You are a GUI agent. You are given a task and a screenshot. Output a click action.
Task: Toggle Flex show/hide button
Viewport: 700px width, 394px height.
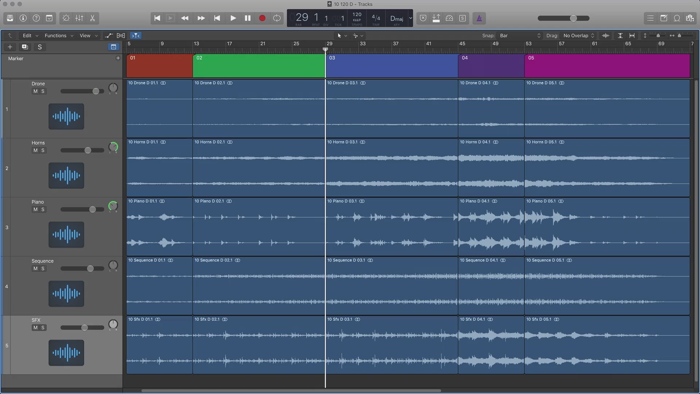click(x=121, y=35)
